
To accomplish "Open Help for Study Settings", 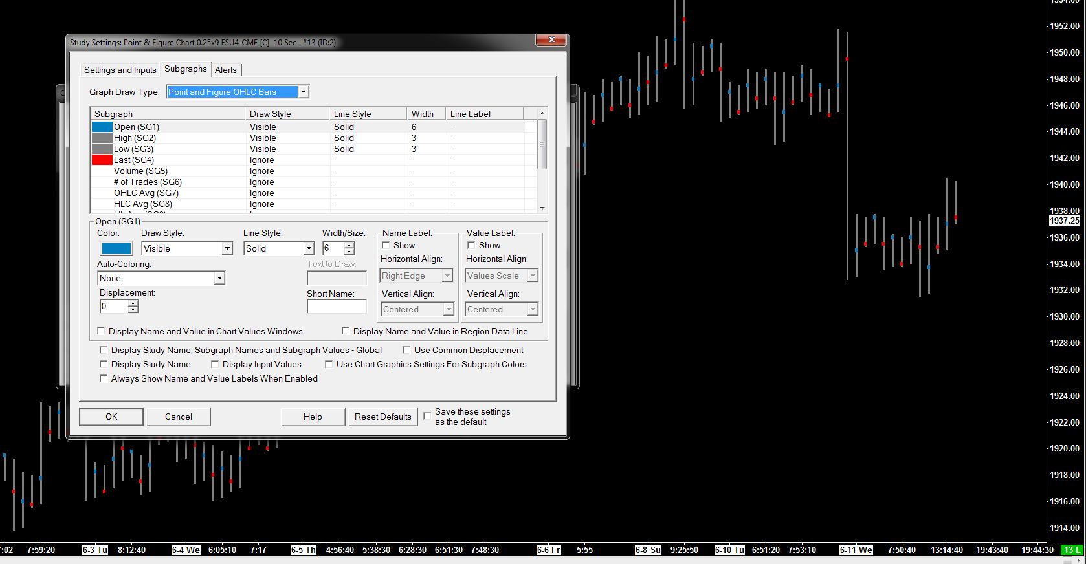I will [313, 417].
